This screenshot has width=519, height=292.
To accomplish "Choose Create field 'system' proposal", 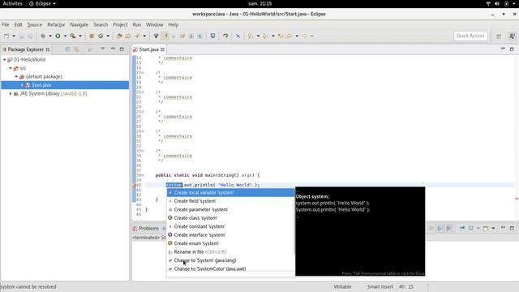I will pyautogui.click(x=230, y=201).
